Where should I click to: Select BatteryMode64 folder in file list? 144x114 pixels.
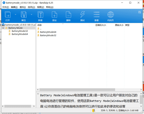click(48, 32)
